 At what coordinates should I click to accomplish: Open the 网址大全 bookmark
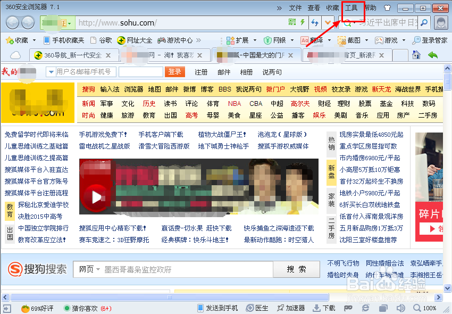[x=135, y=40]
